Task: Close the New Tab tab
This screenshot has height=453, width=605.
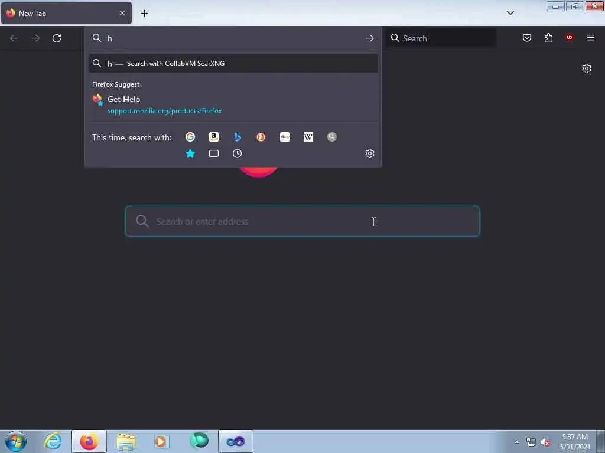Action: pyautogui.click(x=122, y=13)
